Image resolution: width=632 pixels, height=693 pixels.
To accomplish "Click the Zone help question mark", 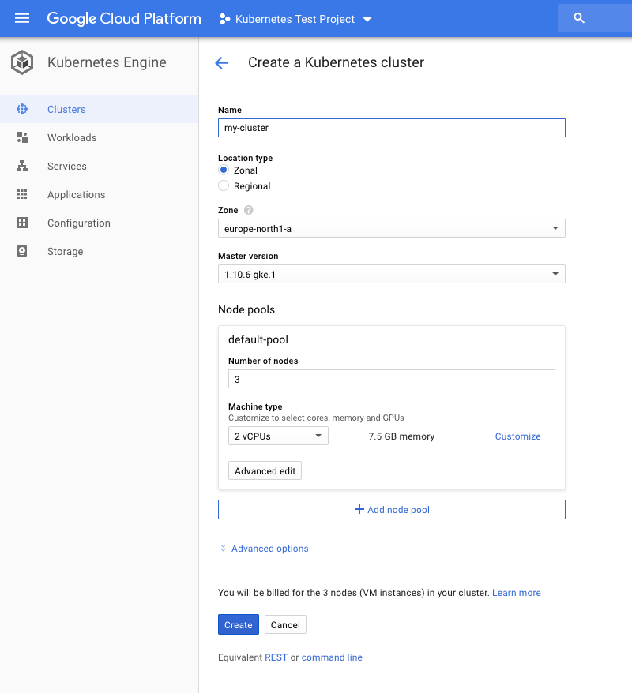I will point(249,211).
